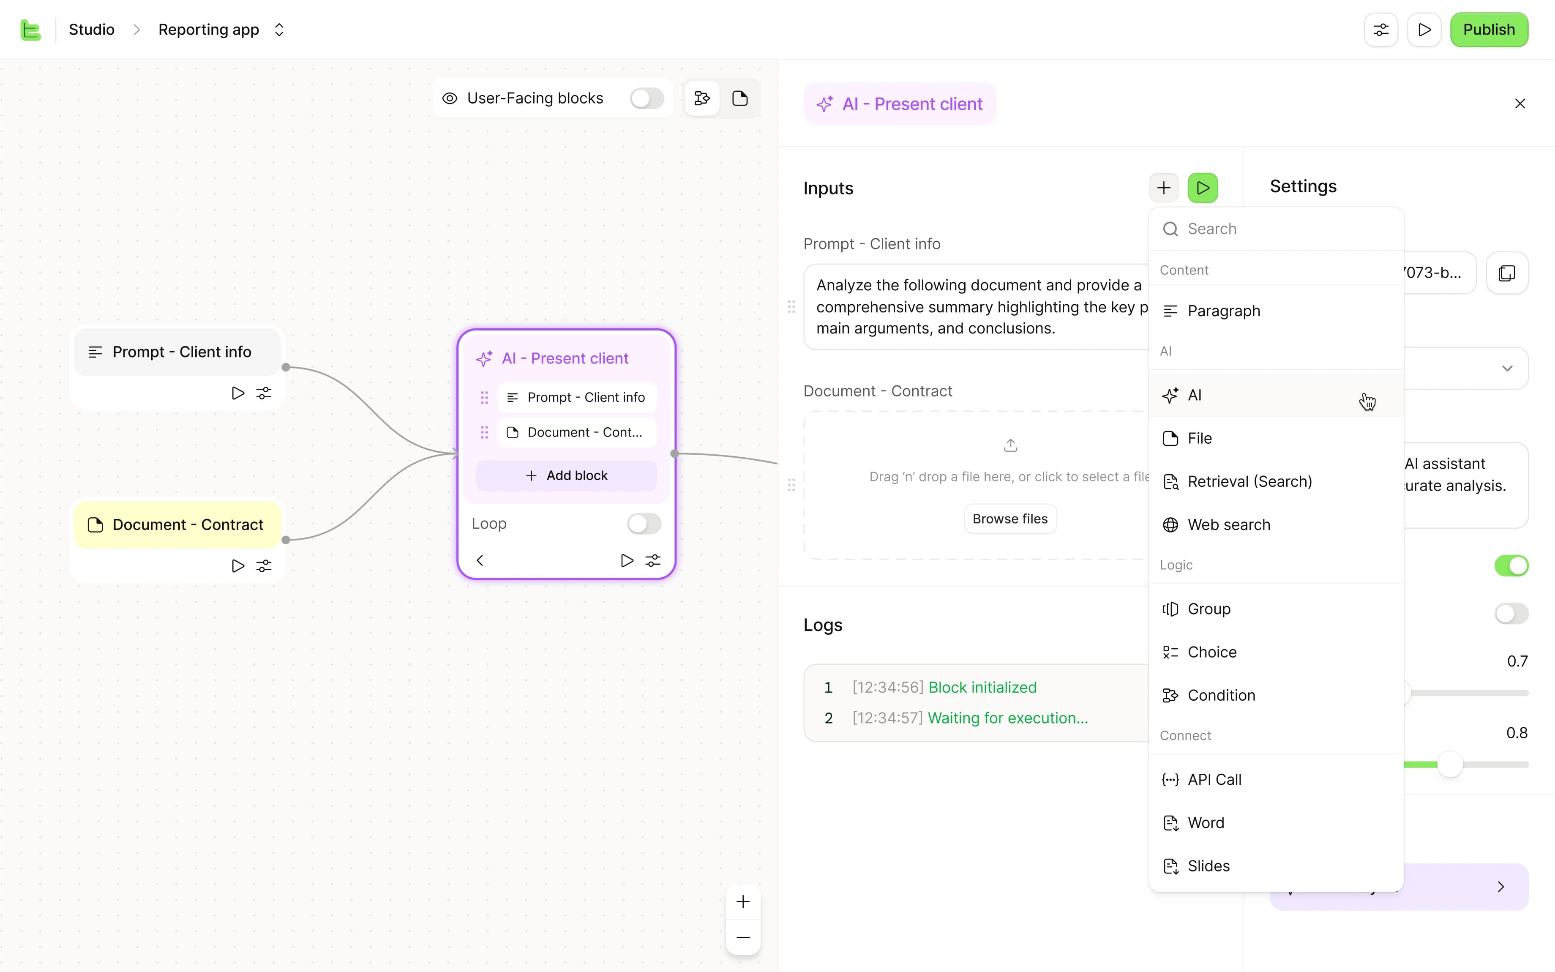
Task: Click the green app logo icon
Action: click(30, 30)
